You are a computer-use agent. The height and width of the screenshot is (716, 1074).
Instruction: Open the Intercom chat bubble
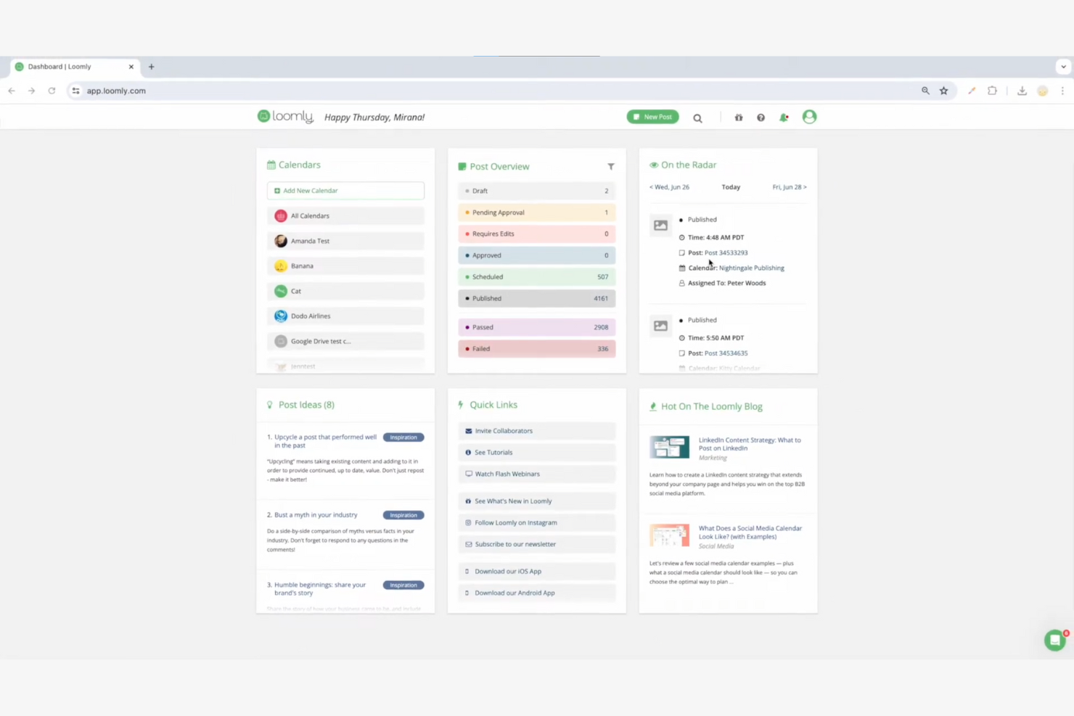(1054, 640)
